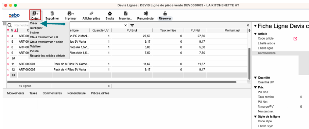
Task: Toggle the red circle marker on row 13
Action: (x=8, y=75)
